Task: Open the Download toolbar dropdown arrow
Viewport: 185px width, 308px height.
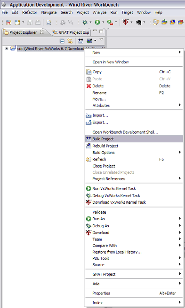Action: coord(131,22)
